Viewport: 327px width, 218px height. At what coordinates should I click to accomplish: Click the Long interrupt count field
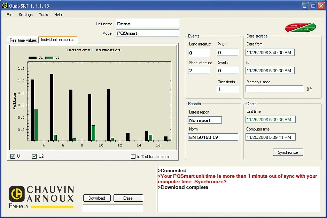(198, 52)
